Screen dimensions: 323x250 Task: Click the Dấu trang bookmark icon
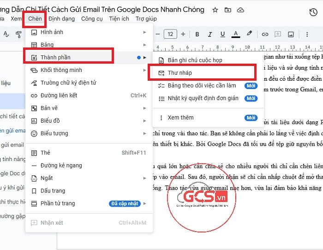(34, 191)
